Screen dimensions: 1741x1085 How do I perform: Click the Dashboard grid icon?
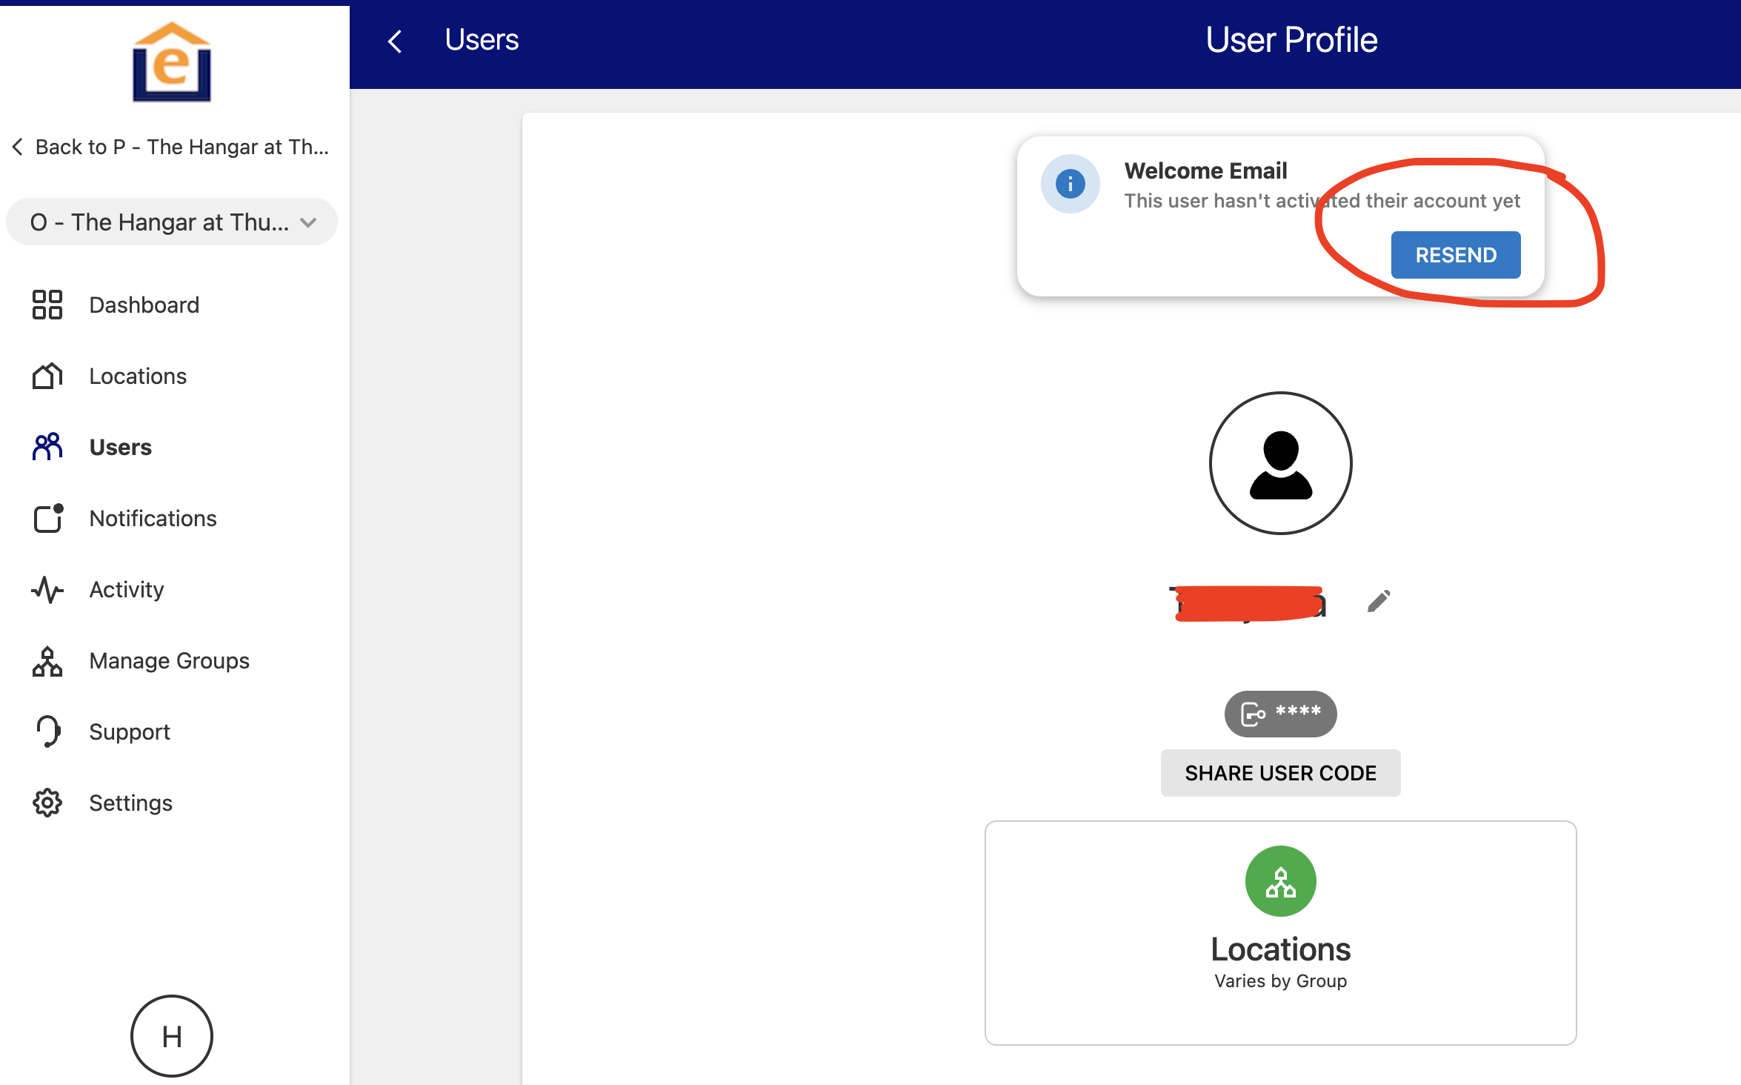[x=47, y=305]
